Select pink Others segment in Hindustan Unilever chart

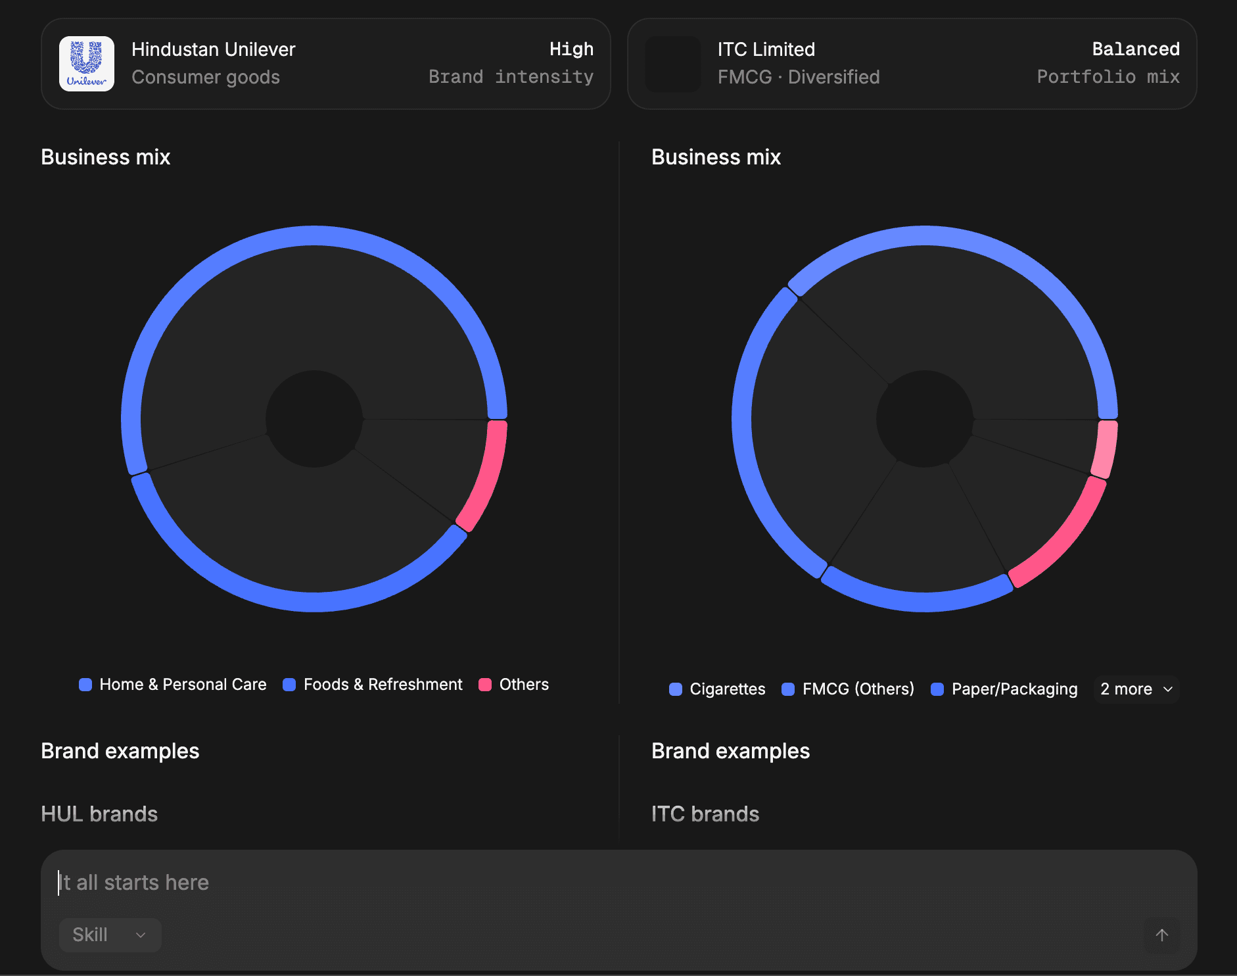(486, 477)
